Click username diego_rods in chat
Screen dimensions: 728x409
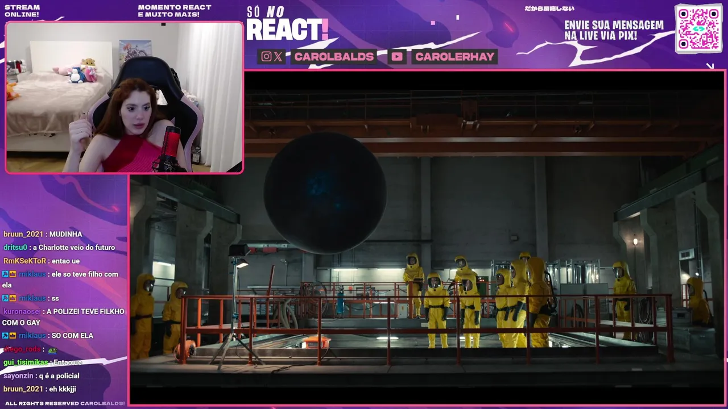click(x=22, y=349)
